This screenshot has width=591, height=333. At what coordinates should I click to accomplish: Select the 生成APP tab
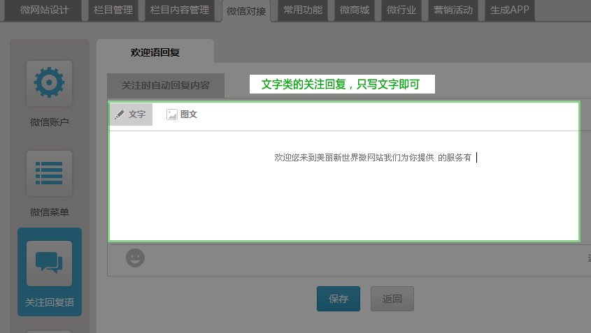[x=509, y=10]
